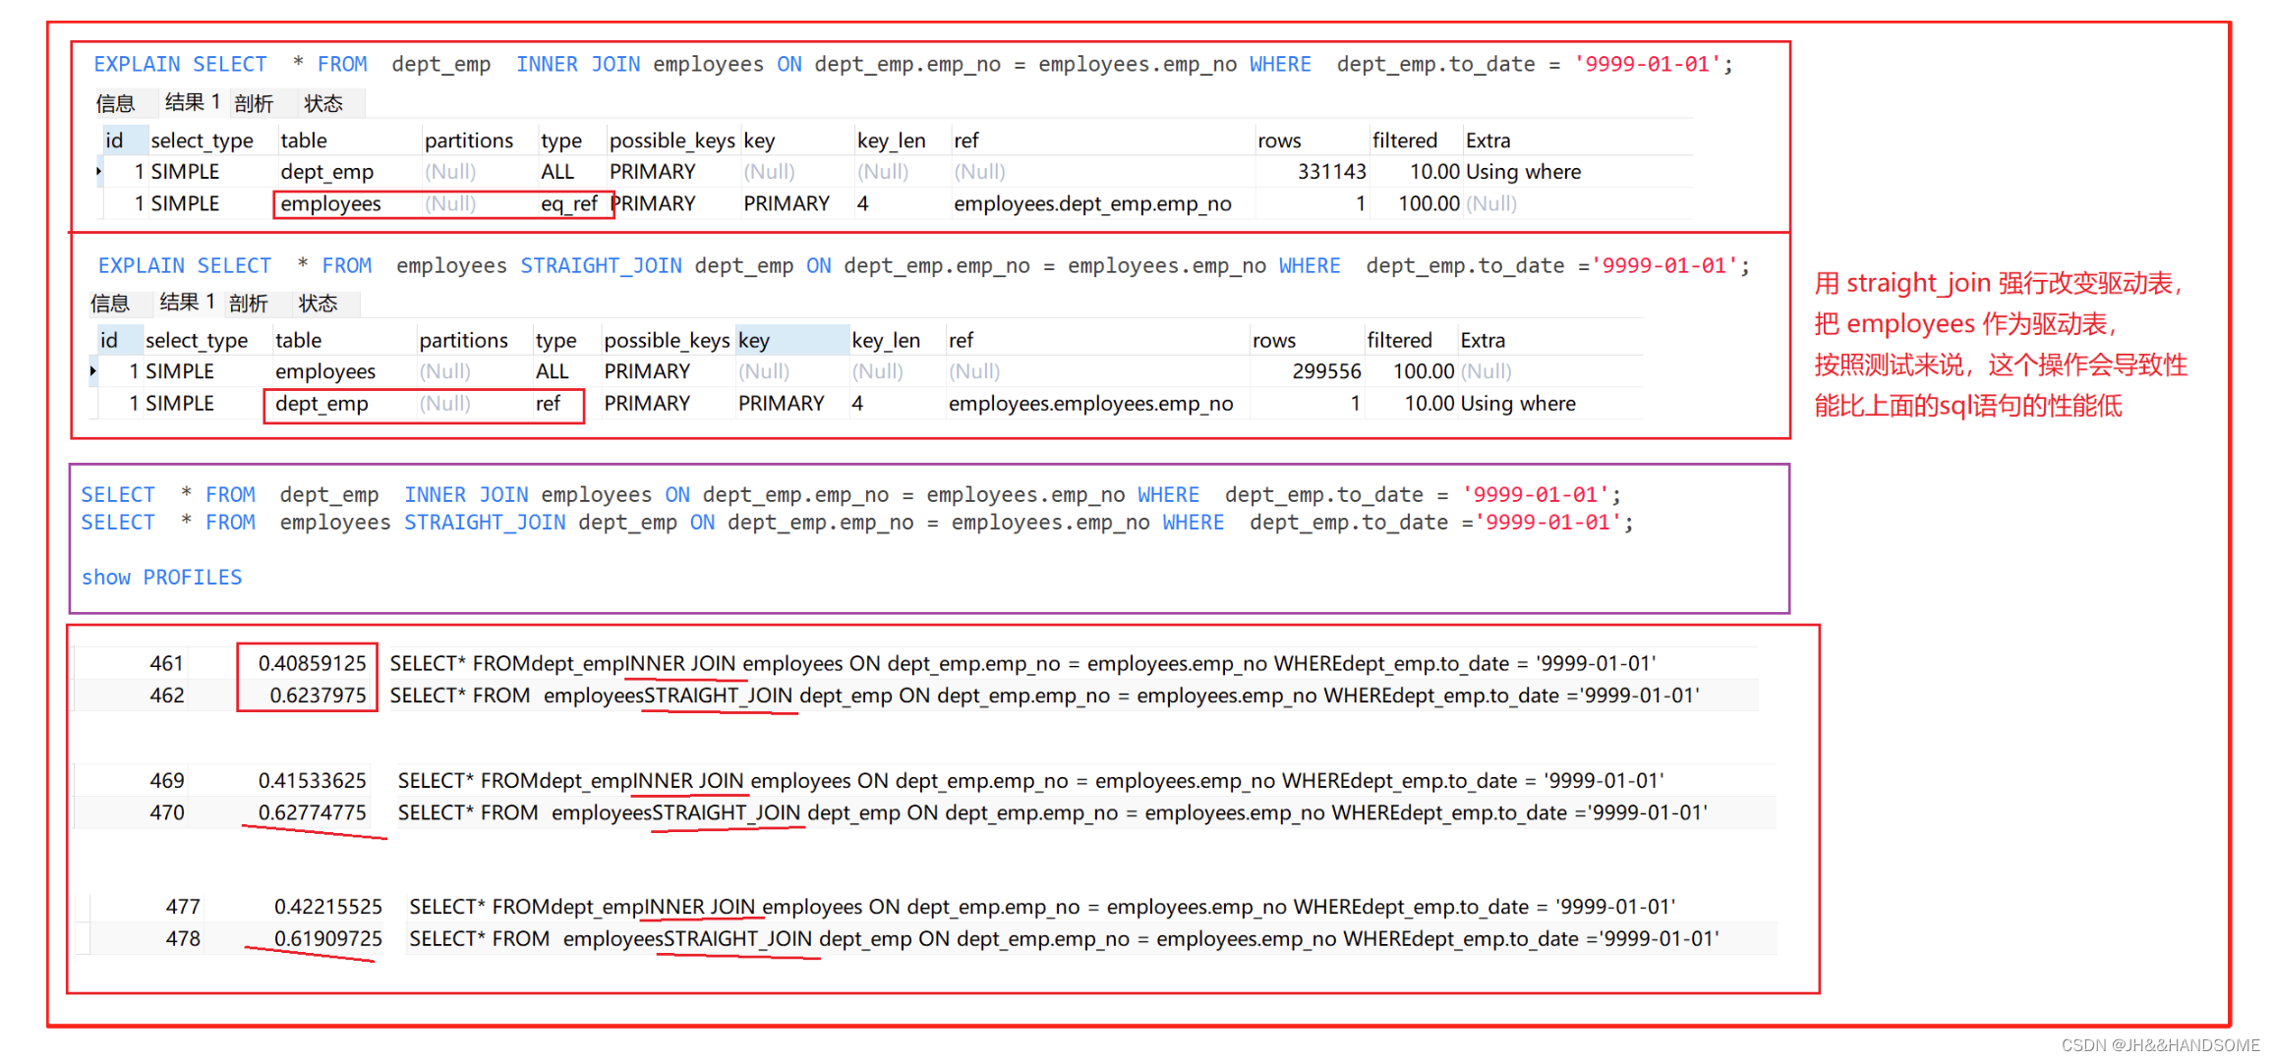Viewport: 2275px width, 1061px height.
Task: Click the SQL text of profile row 461
Action: [x=1022, y=664]
